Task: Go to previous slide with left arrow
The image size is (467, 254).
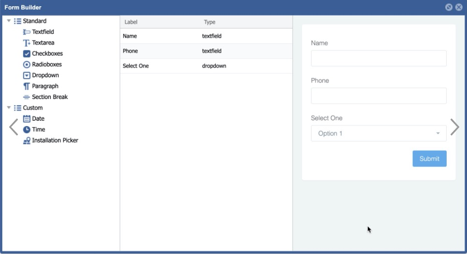Action: coord(14,127)
